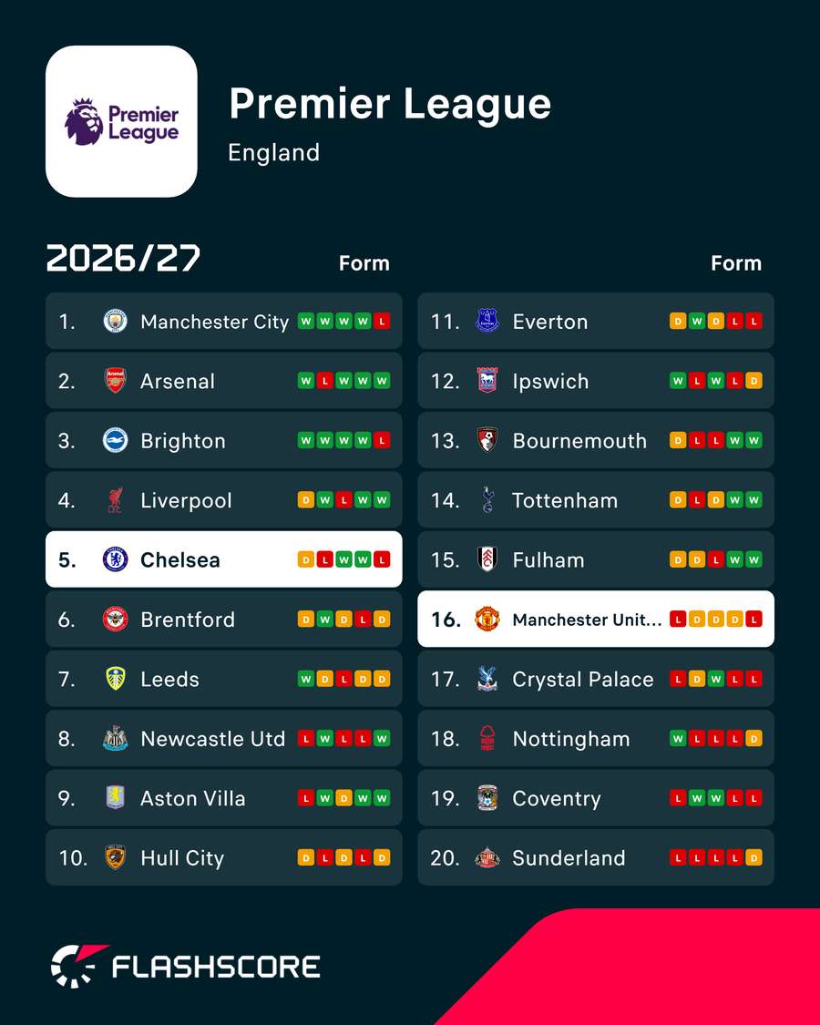Image resolution: width=820 pixels, height=1025 pixels.
Task: Open the Sunderland team name
Action: [x=569, y=857]
